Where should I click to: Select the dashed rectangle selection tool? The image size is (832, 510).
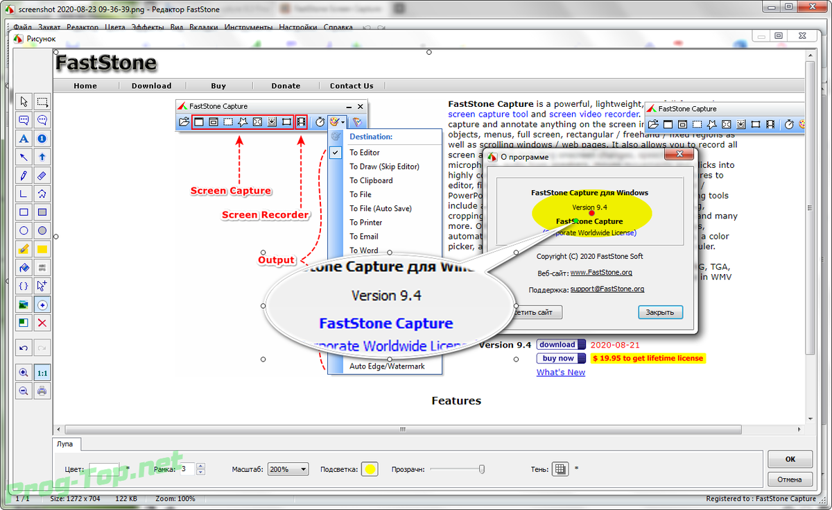pyautogui.click(x=42, y=101)
